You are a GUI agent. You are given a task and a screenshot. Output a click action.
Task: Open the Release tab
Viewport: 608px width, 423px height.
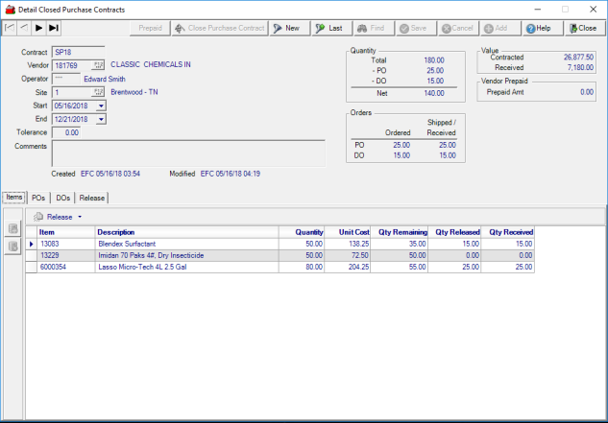92,197
